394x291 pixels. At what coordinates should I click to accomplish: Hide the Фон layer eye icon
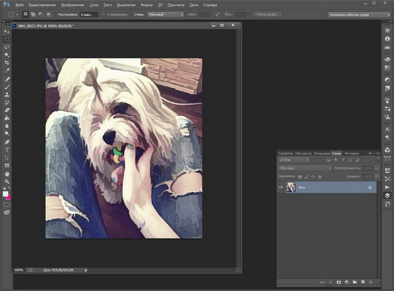282,187
